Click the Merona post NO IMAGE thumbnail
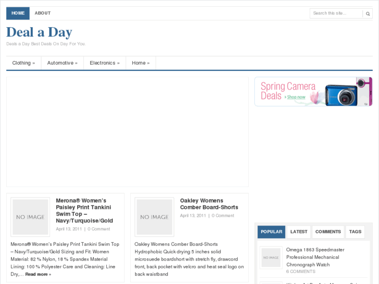 [x=30, y=217]
